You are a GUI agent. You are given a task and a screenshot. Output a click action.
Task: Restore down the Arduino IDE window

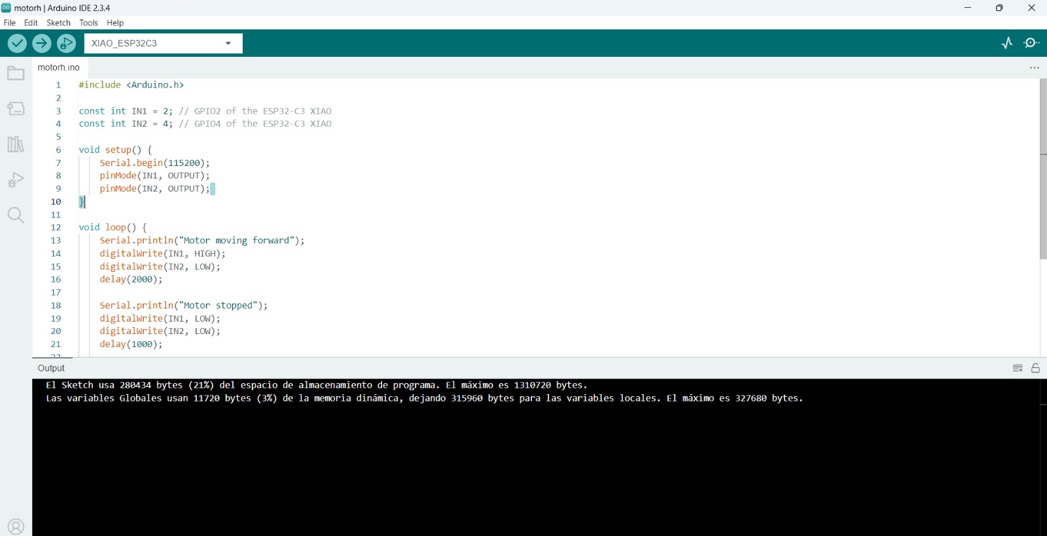[x=999, y=8]
